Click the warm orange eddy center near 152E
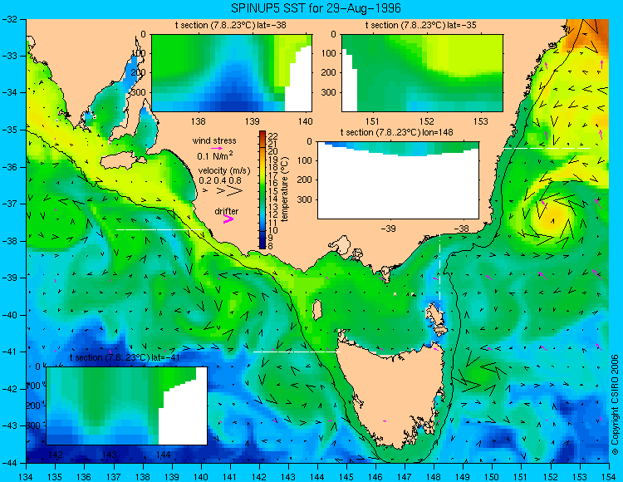Image resolution: width=623 pixels, height=482 pixels. (553, 217)
